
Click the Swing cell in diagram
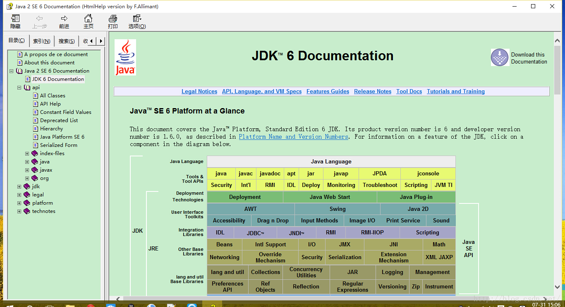tap(338, 209)
